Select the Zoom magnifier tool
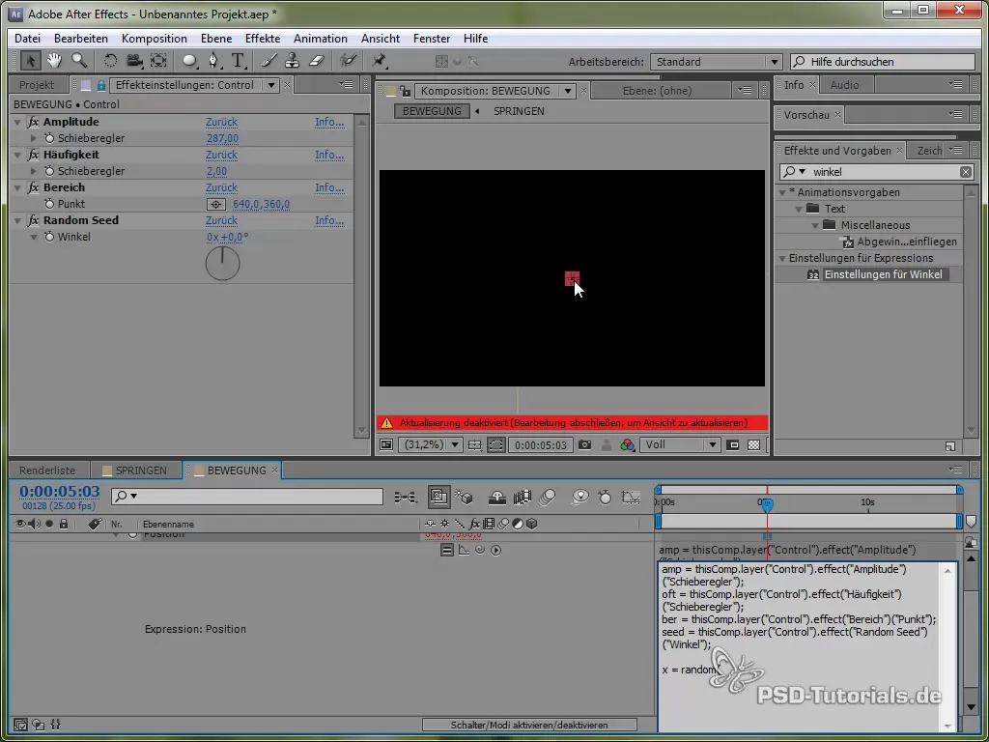Viewport: 989px width, 742px height. coord(77,61)
